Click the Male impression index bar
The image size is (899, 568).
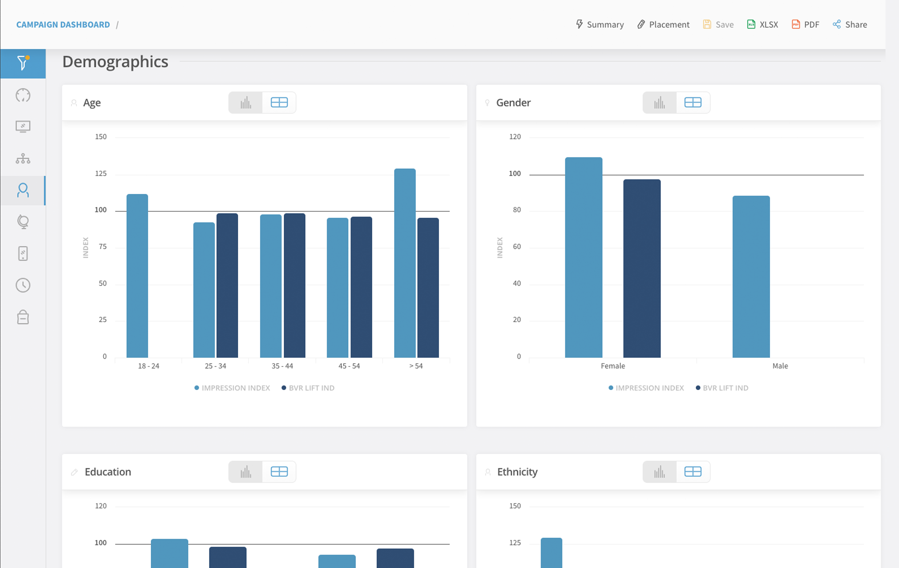(x=751, y=276)
